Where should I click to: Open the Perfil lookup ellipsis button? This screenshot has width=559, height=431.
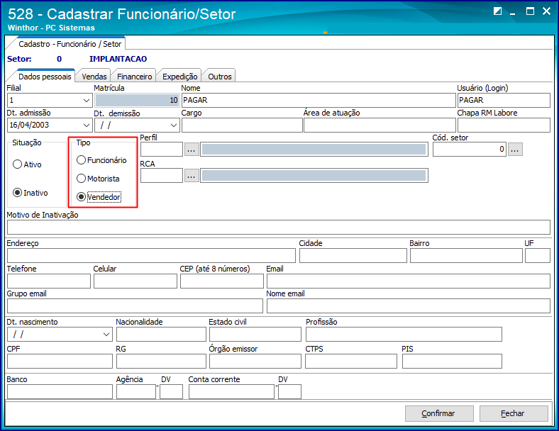[x=192, y=150]
